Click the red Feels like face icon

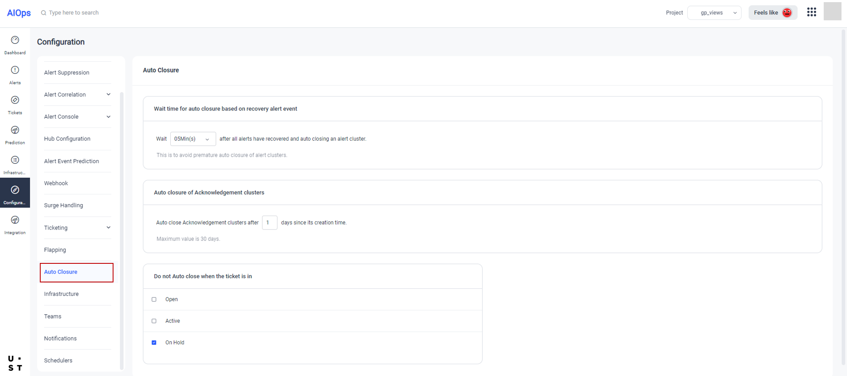pos(787,13)
